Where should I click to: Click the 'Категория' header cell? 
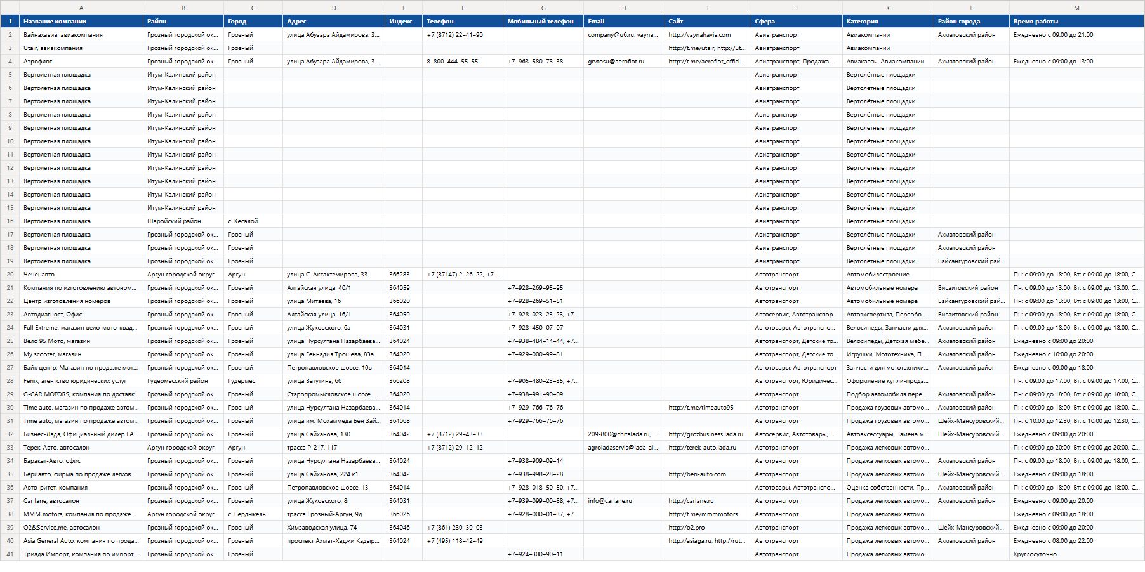(888, 22)
